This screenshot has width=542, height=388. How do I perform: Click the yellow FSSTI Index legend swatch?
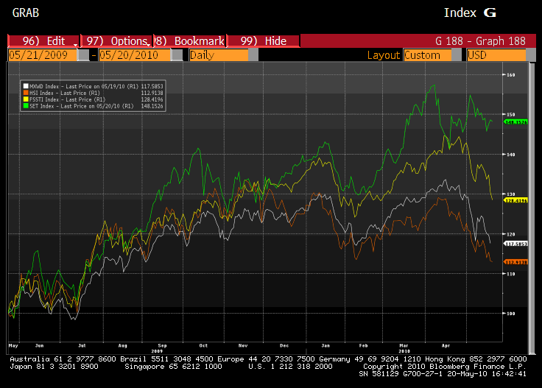(x=26, y=99)
